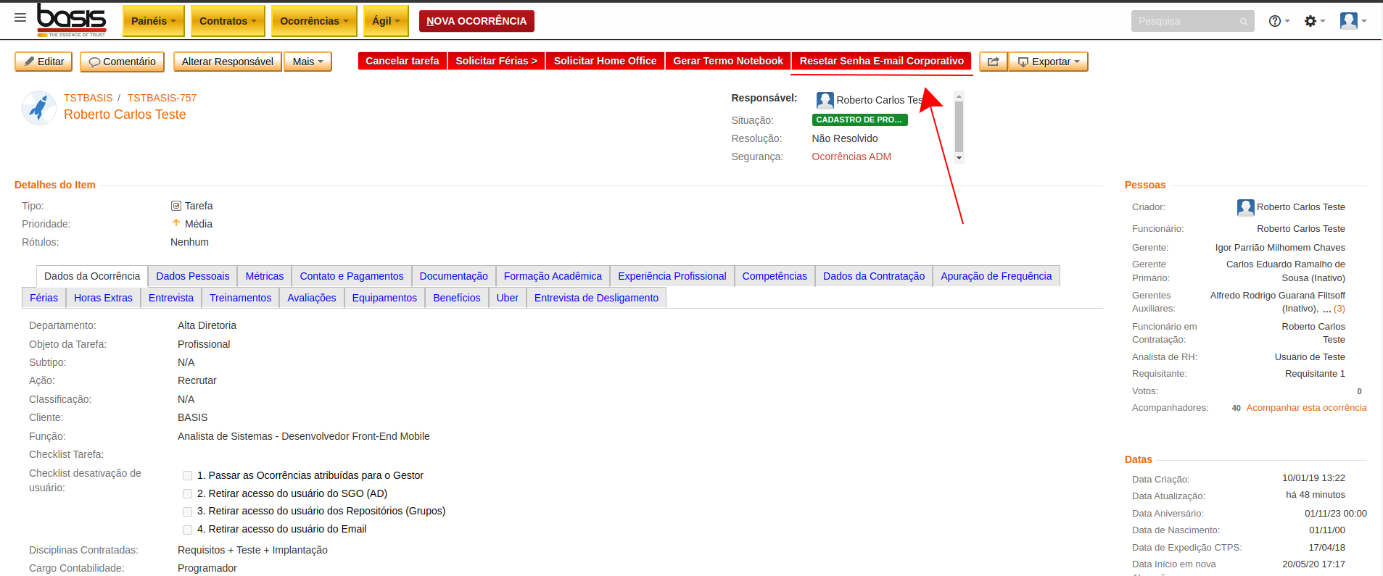Expand the Mais actions dropdown
The width and height of the screenshot is (1383, 576).
pyautogui.click(x=307, y=62)
